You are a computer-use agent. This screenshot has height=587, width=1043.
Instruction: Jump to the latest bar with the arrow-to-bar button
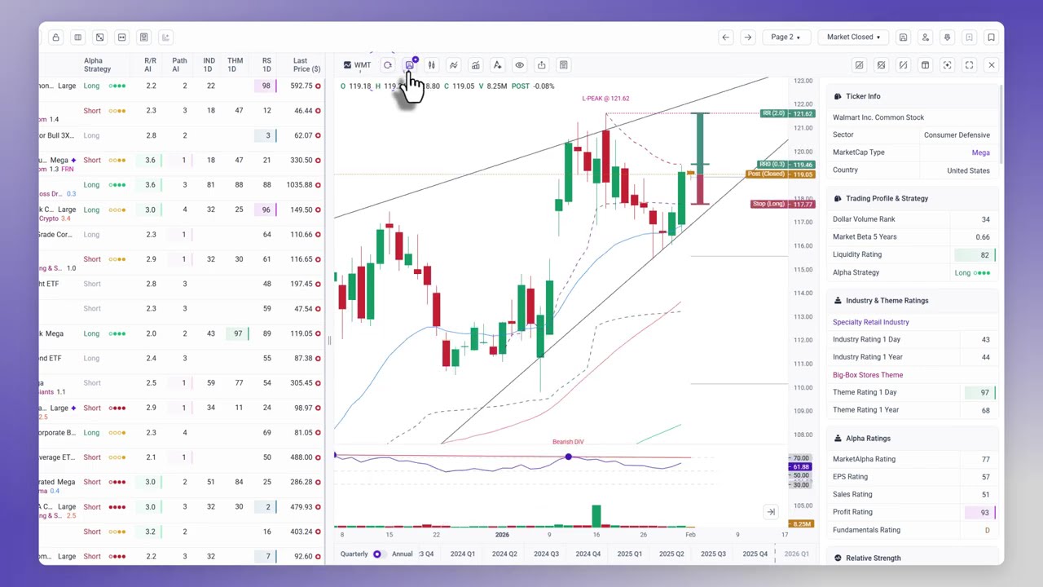click(770, 512)
